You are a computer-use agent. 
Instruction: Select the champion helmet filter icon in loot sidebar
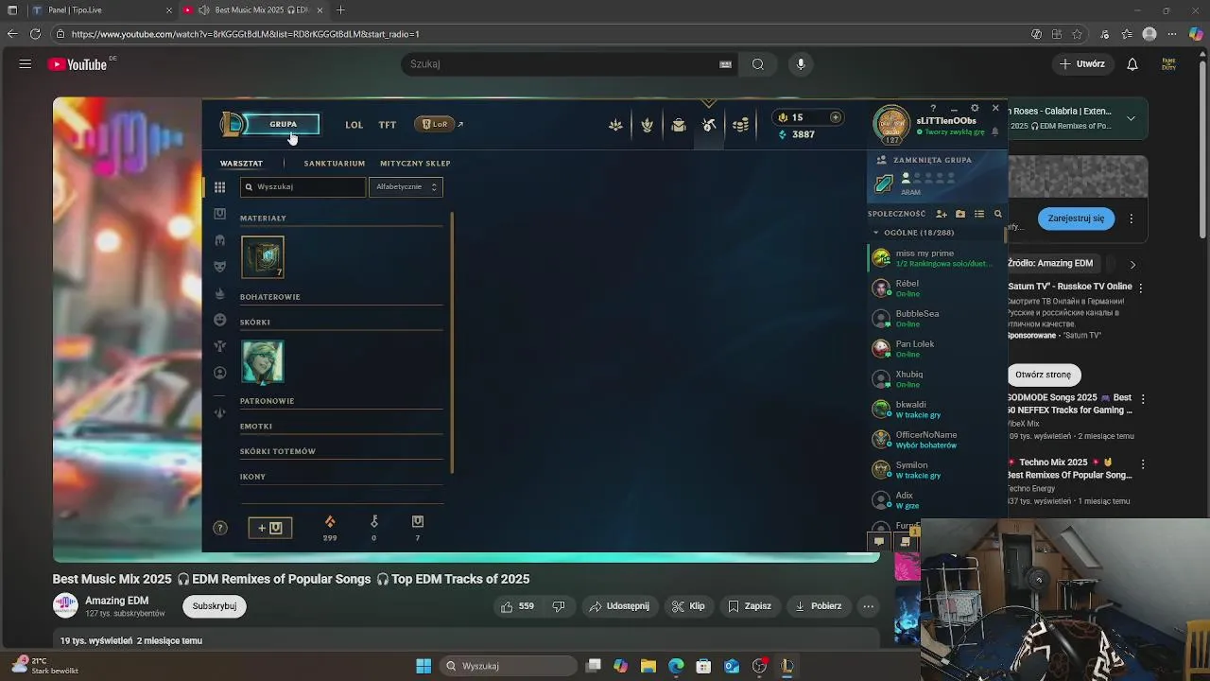click(219, 240)
